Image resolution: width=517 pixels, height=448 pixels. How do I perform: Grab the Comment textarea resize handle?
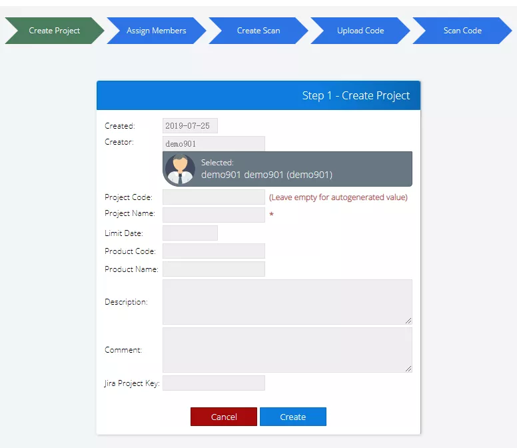(408, 369)
